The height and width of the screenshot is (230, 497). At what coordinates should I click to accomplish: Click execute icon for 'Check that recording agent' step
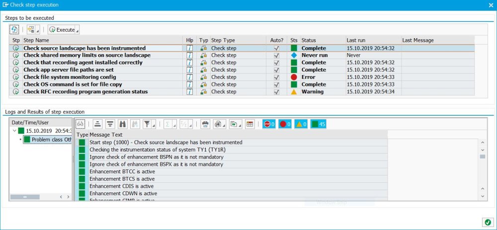[x=16, y=63]
